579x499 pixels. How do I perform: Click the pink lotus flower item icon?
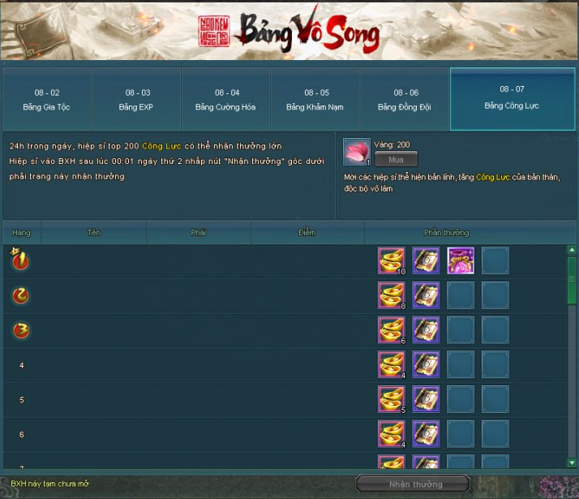[x=356, y=152]
